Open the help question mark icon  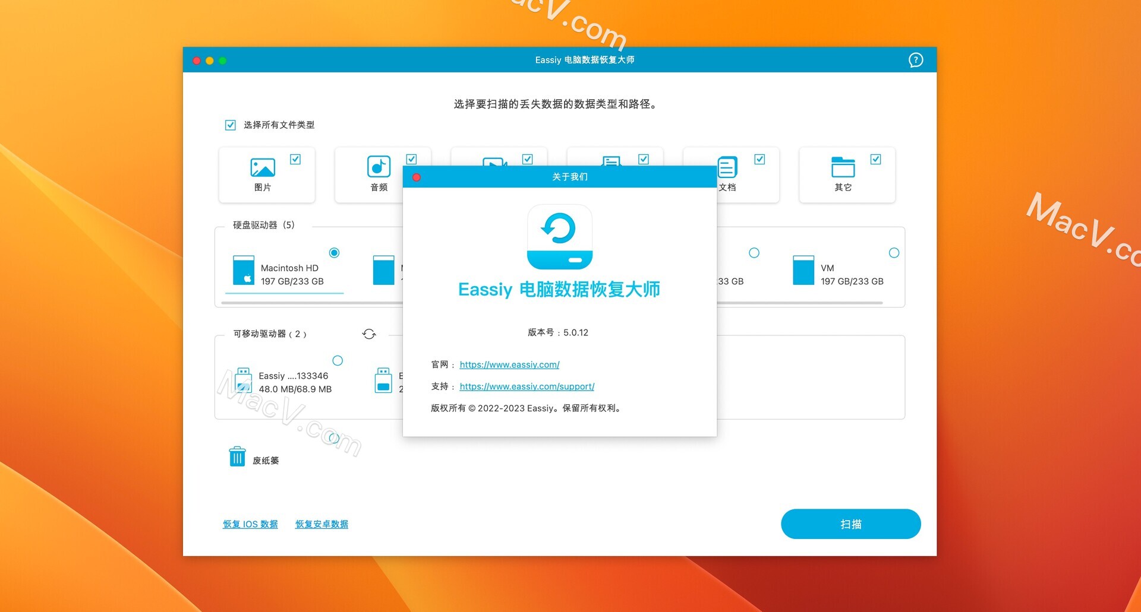[x=916, y=60]
